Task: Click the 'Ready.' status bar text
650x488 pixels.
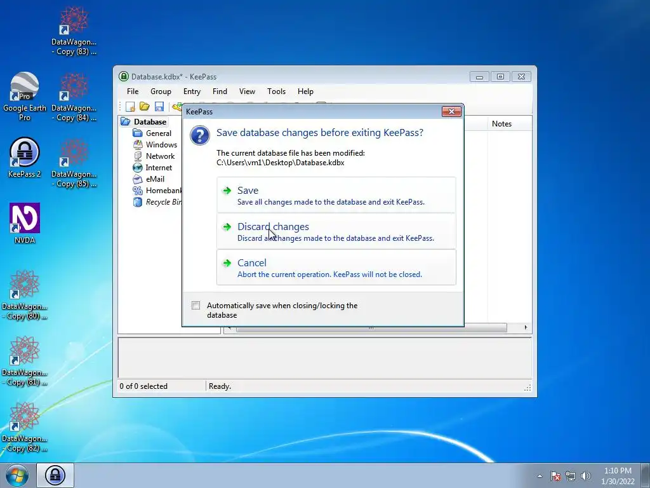Action: (220, 386)
